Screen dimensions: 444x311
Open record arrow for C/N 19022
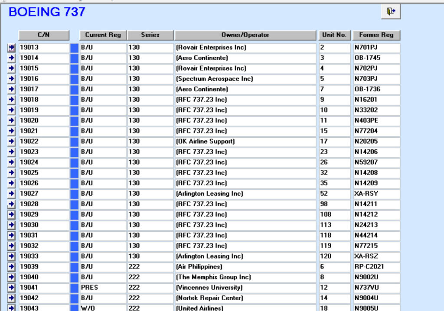pos(12,142)
